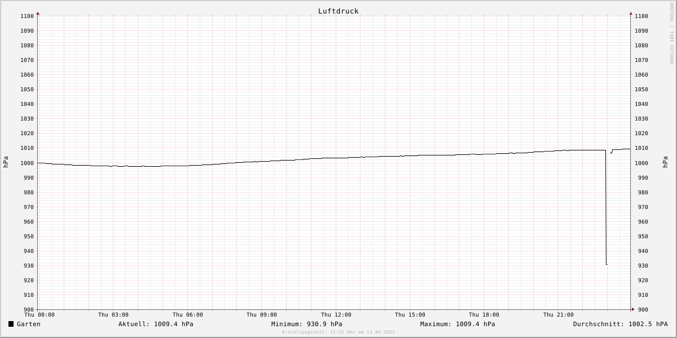
Task: Click the 900 label on left y-axis
Action: point(28,310)
